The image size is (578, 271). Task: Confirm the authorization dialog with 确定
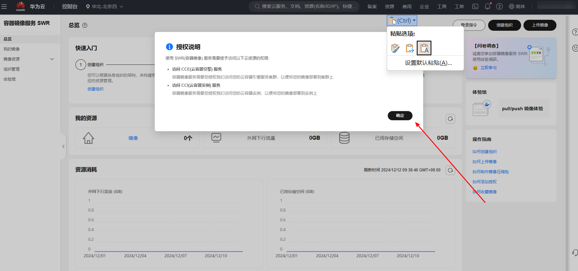400,116
